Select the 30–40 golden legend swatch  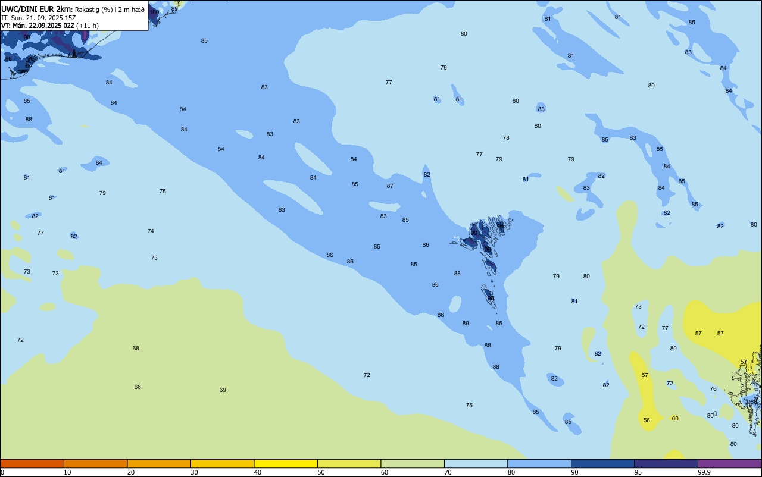(x=222, y=463)
